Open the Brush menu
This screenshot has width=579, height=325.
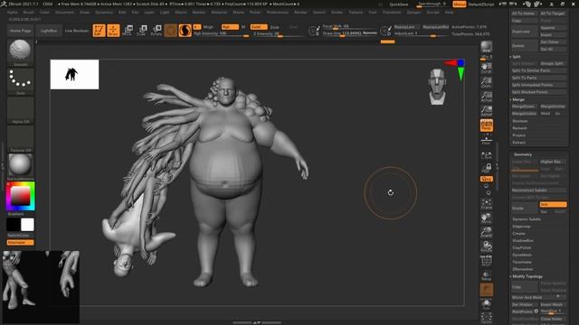coord(28,12)
